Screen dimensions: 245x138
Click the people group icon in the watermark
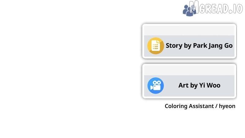(189, 10)
